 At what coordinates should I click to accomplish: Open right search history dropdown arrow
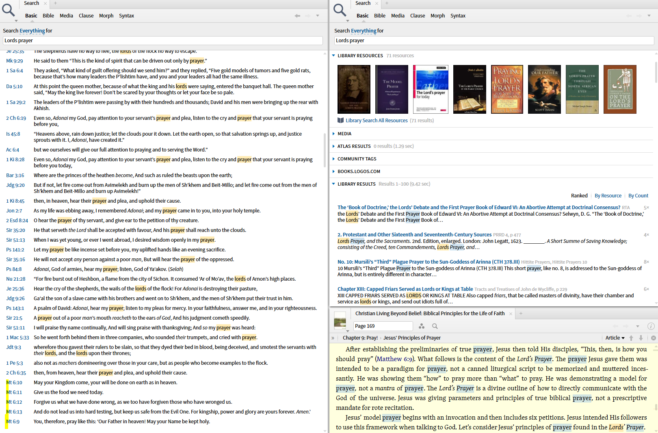(649, 16)
